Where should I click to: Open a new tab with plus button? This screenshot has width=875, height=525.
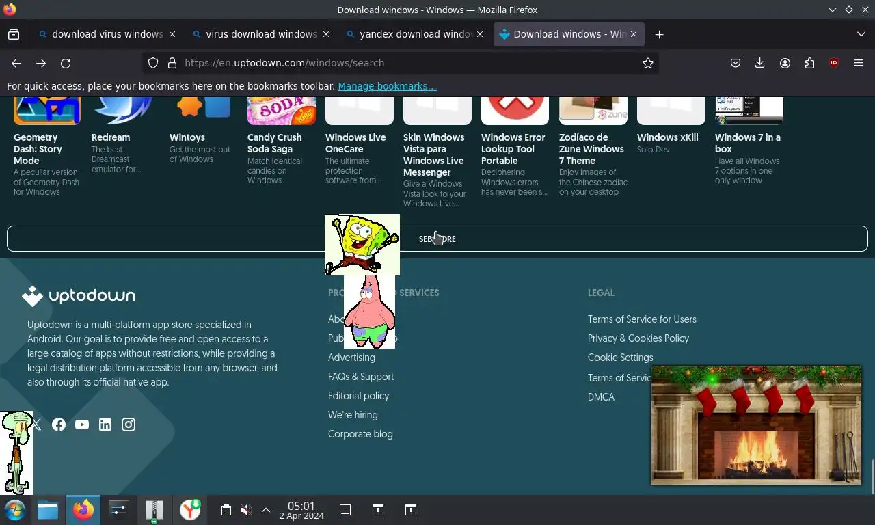659,34
